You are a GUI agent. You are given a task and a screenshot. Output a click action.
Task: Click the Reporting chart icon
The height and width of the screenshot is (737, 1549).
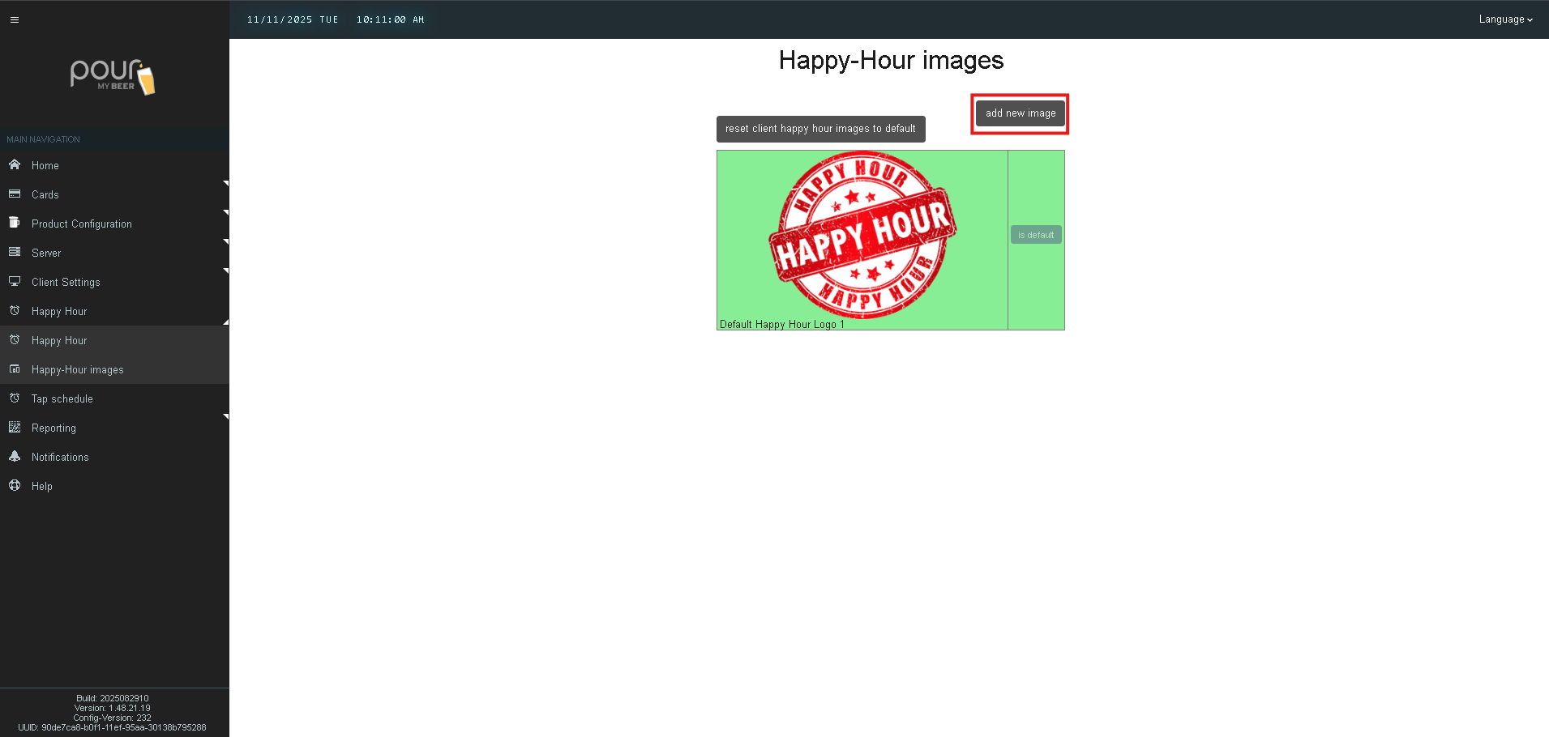[15, 428]
